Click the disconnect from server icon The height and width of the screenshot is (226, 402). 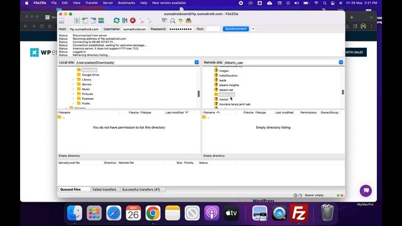[x=141, y=21]
